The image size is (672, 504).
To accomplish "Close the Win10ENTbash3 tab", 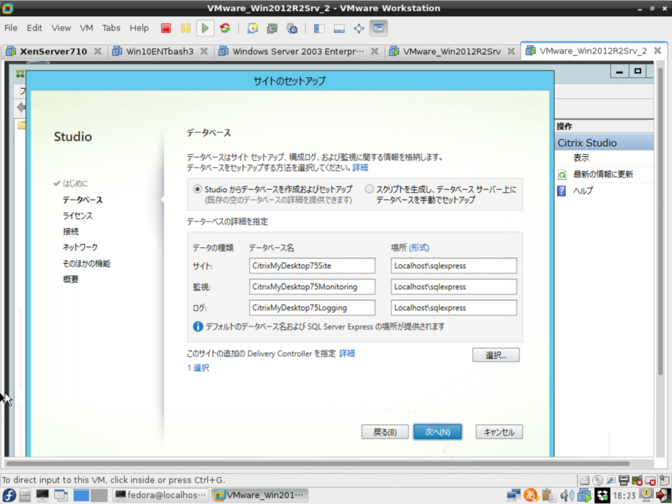I will click(x=204, y=51).
